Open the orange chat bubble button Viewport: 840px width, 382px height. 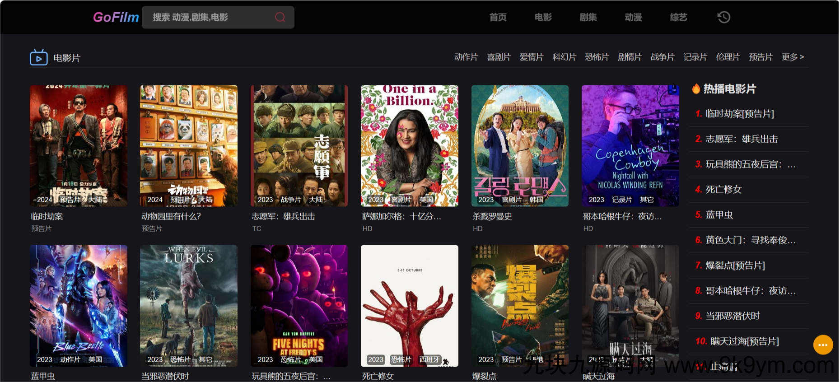[823, 345]
